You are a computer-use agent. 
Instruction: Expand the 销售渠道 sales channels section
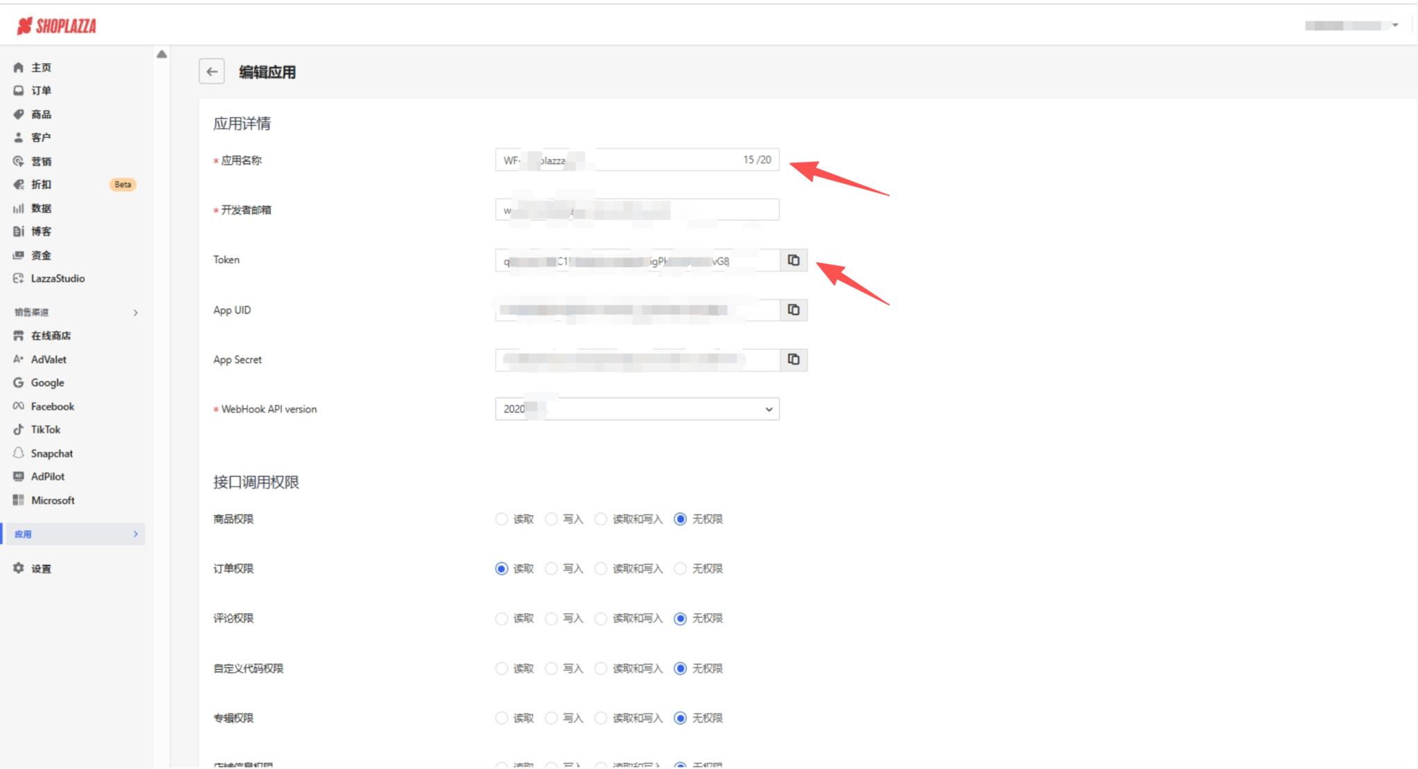(x=136, y=313)
